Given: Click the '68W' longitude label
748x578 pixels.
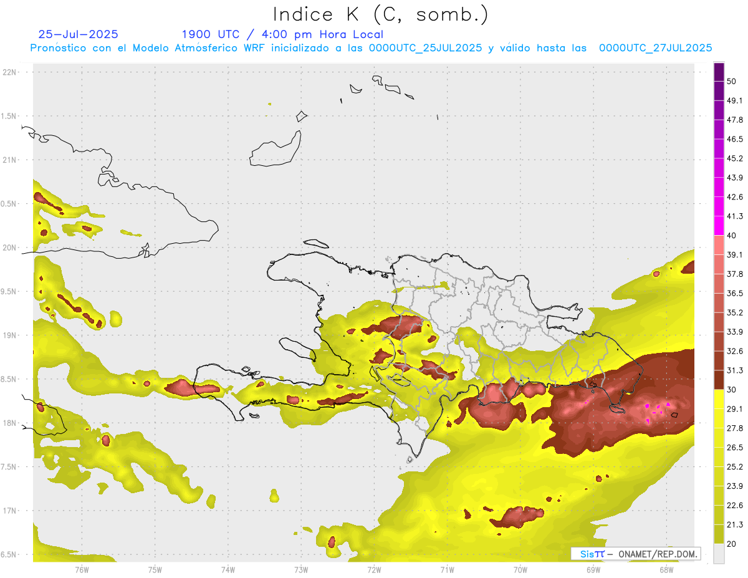Looking at the screenshot, I should click(x=666, y=570).
